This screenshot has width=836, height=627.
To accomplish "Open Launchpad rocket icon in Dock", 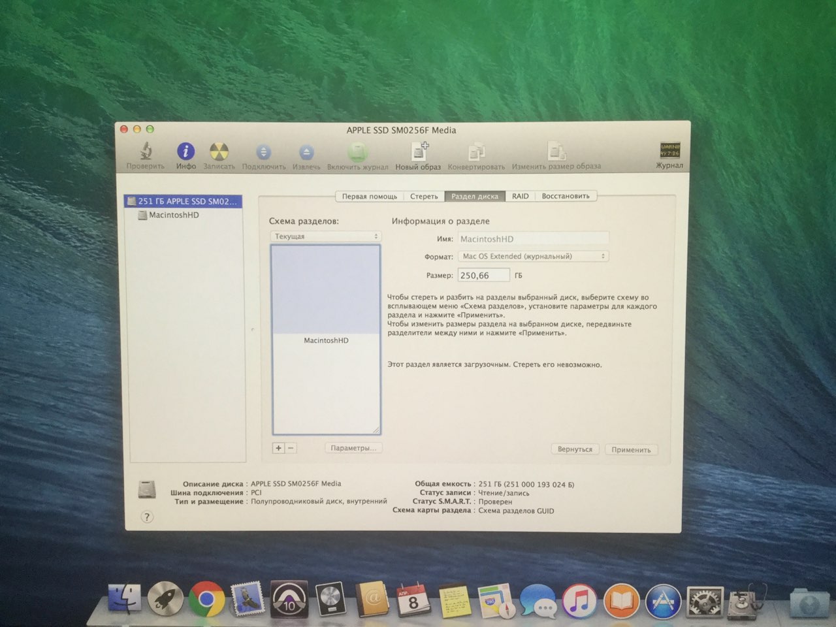I will click(x=165, y=598).
